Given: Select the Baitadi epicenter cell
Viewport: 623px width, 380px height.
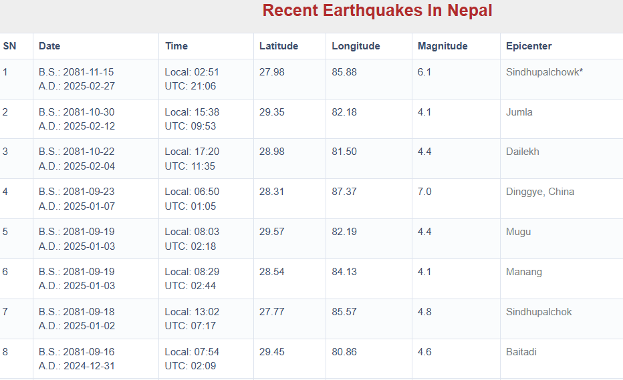Looking at the screenshot, I should click(x=521, y=352).
